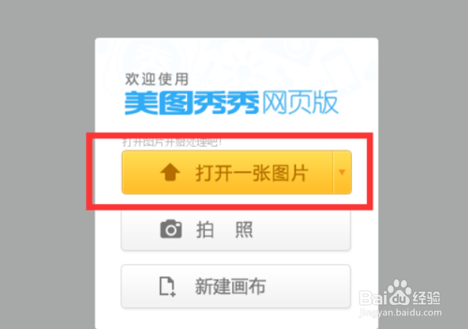Click the small hint text above yellow button

pyautogui.click(x=173, y=142)
